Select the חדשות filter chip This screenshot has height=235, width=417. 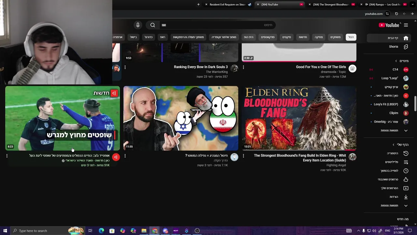303,37
